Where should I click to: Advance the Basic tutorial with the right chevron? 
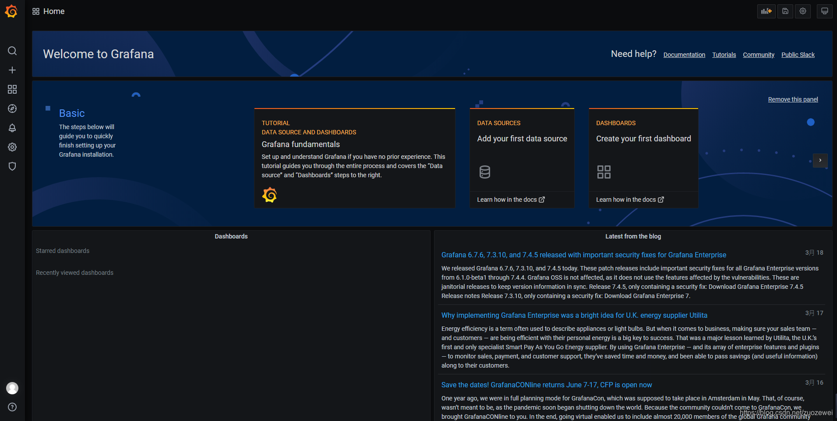[x=820, y=161]
